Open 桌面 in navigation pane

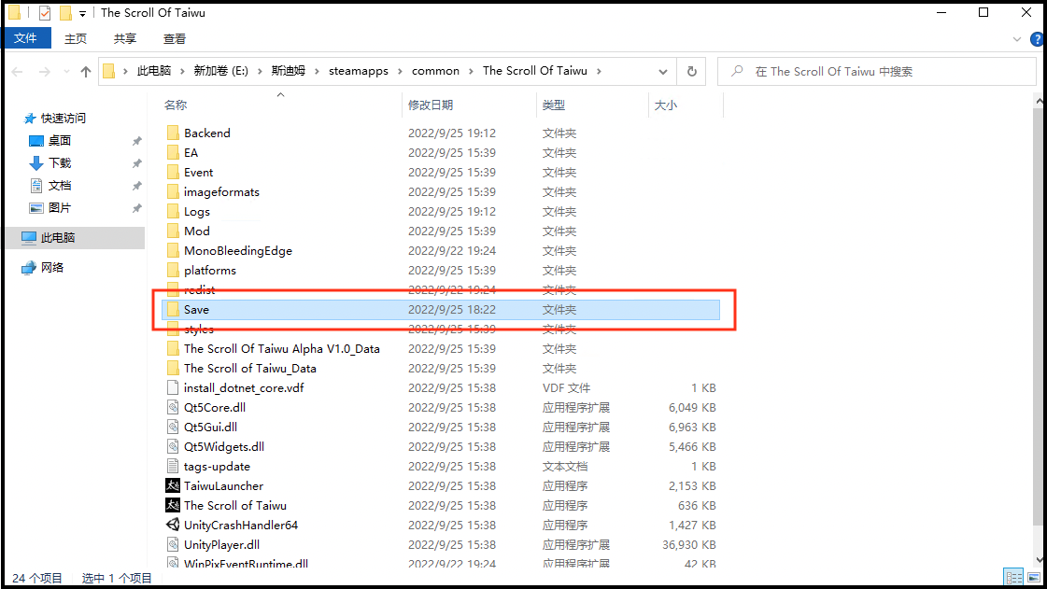pos(60,140)
